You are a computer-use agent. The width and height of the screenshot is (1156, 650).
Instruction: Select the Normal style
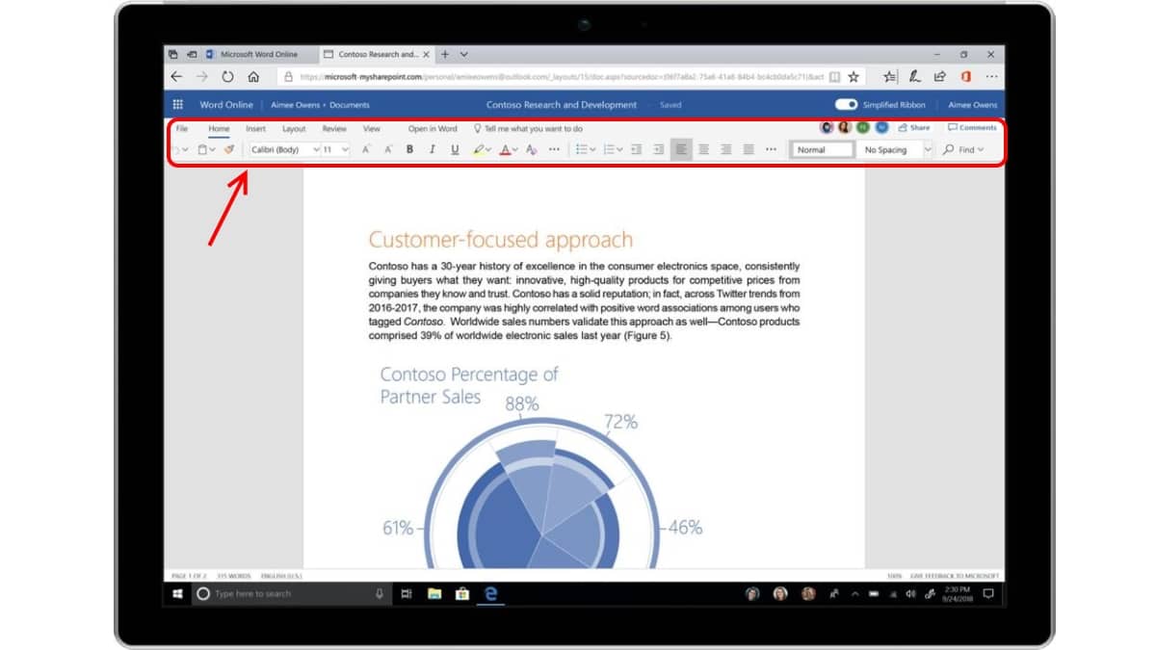point(822,149)
